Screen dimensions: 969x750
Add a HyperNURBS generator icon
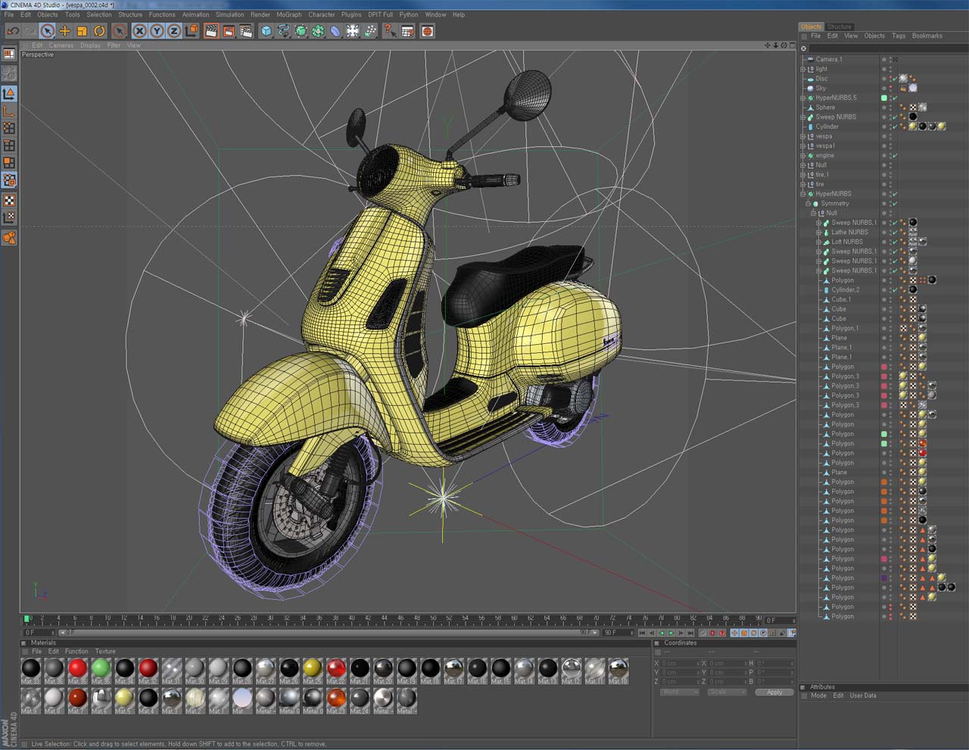tap(301, 31)
